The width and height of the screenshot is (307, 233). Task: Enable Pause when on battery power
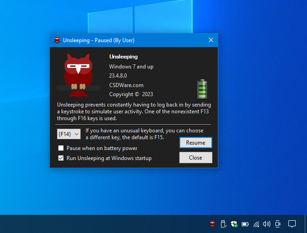point(61,148)
